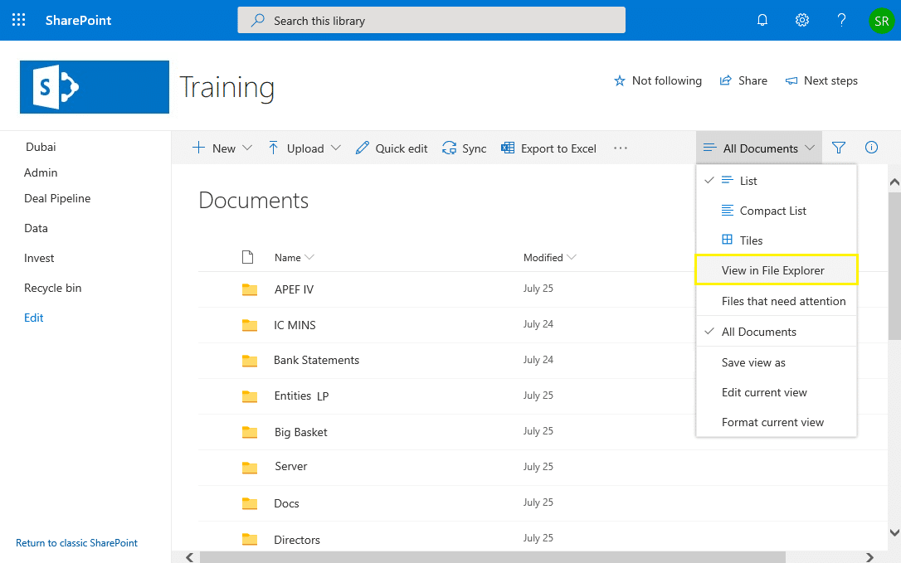The height and width of the screenshot is (563, 901).
Task: Select Files that need attention
Action: 784,301
